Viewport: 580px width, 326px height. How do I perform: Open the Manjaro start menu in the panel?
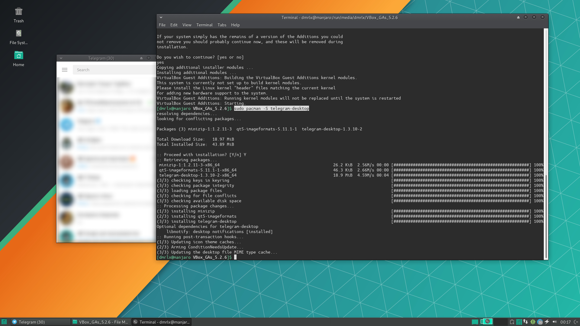click(4, 322)
